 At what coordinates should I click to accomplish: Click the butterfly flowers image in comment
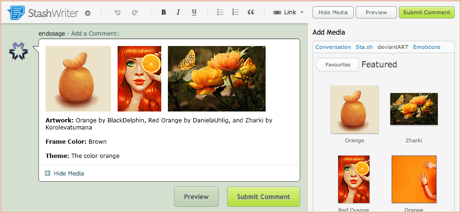pyautogui.click(x=217, y=79)
